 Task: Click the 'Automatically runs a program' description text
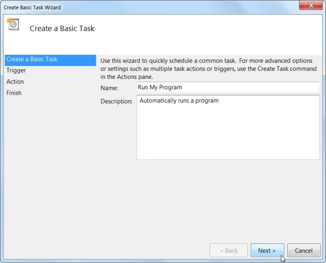pyautogui.click(x=179, y=101)
